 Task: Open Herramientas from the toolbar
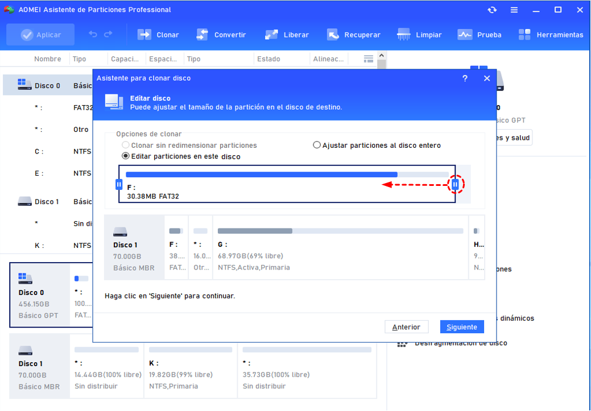pyautogui.click(x=524, y=35)
